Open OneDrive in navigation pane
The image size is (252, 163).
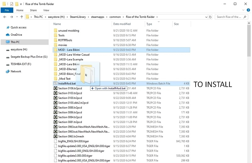[x=16, y=35]
